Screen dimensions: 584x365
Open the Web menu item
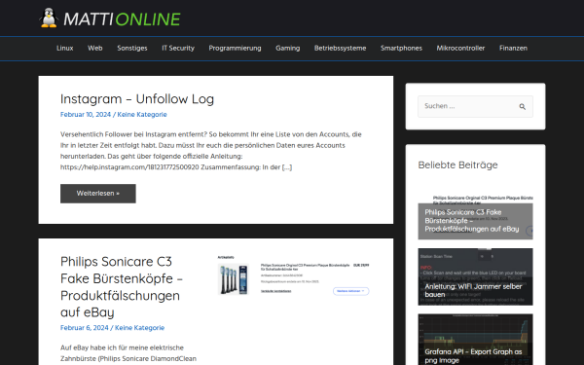click(x=95, y=48)
